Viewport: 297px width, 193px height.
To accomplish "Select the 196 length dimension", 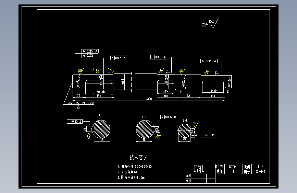I will (x=99, y=96).
